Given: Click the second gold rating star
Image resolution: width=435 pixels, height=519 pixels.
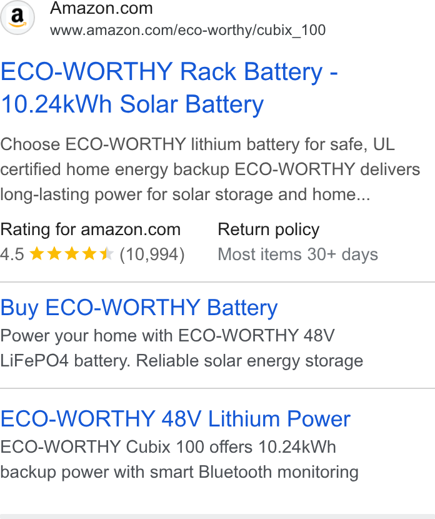Looking at the screenshot, I should pos(54,254).
